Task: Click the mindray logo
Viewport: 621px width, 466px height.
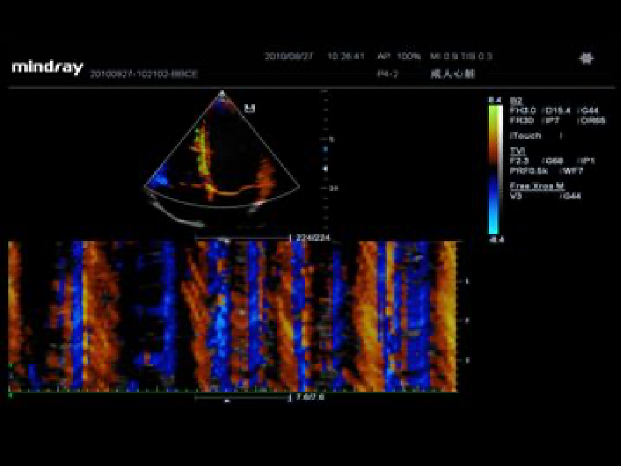Action: pos(47,67)
